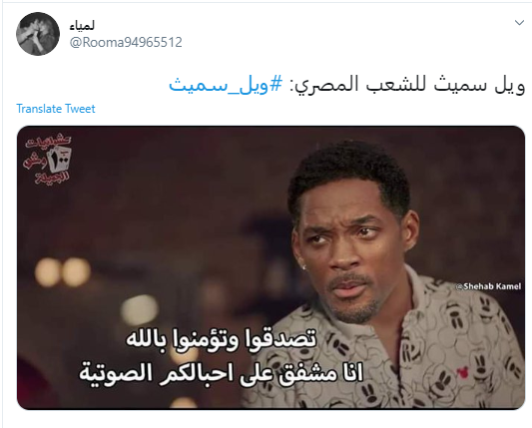Screen dimensions: 532x428
Task: Click the @Shehab Kamel credit text
Action: point(488,286)
